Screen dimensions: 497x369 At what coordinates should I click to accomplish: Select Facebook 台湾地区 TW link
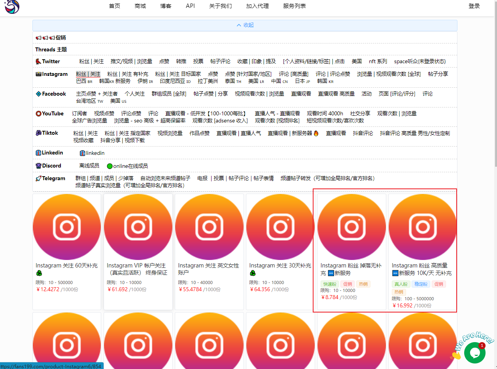[x=90, y=101]
